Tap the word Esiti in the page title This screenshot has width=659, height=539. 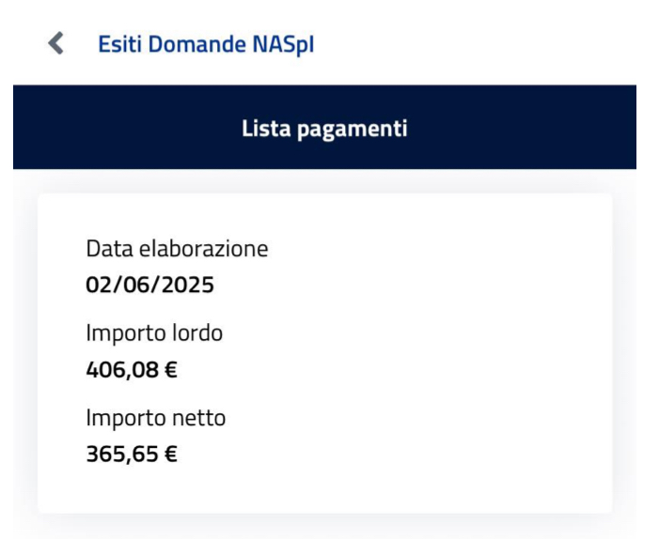coord(118,44)
